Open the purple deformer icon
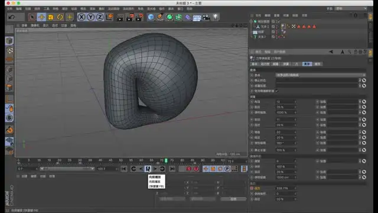This screenshot has width=378, height=213. (188, 17)
